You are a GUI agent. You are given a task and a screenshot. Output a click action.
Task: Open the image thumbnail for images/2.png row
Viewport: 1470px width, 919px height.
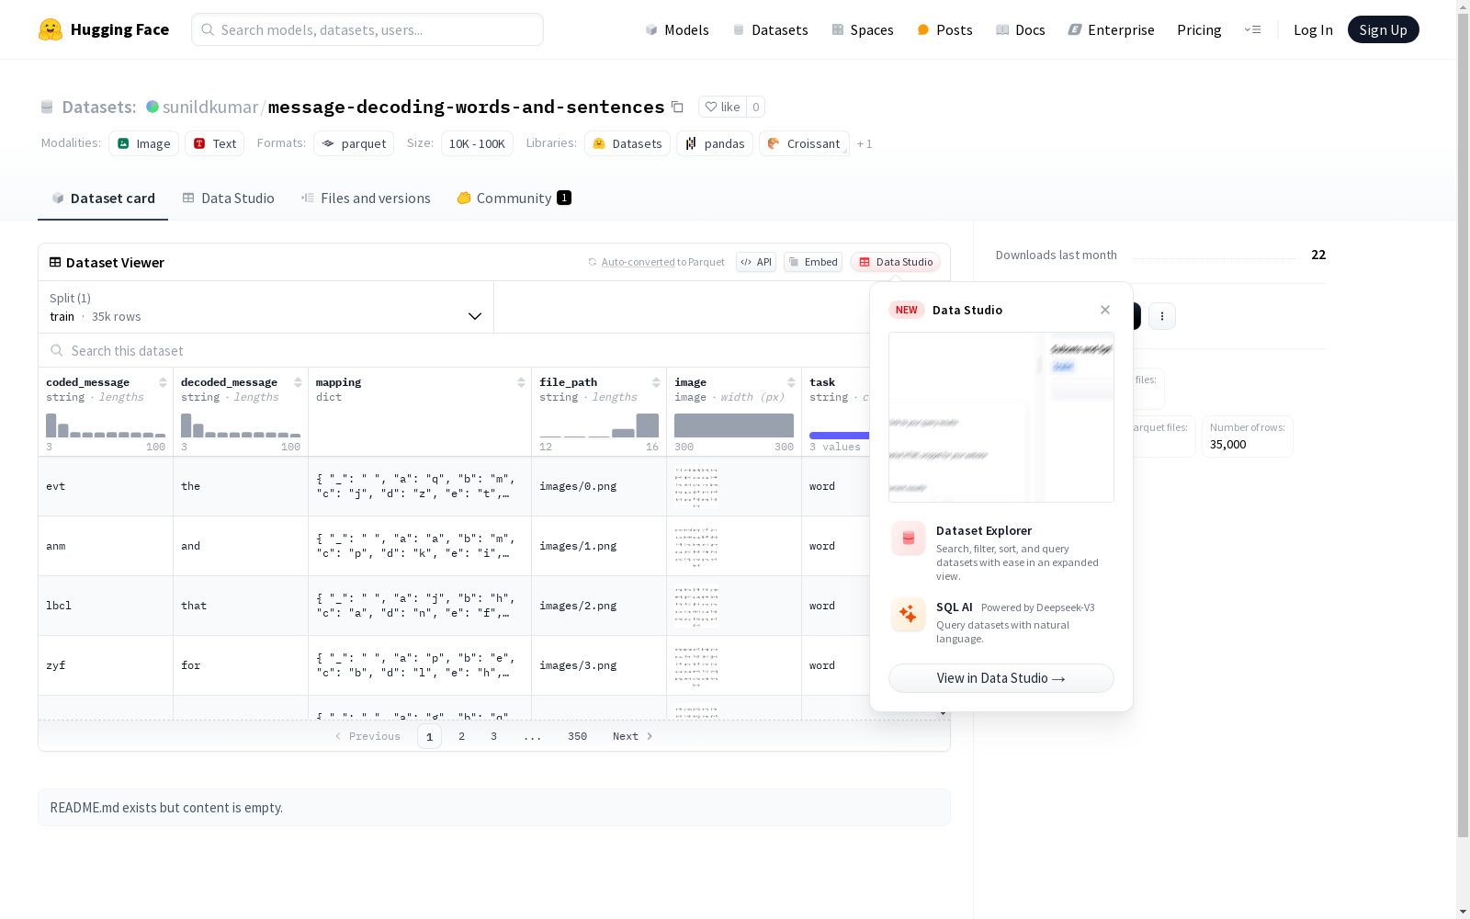[696, 606]
